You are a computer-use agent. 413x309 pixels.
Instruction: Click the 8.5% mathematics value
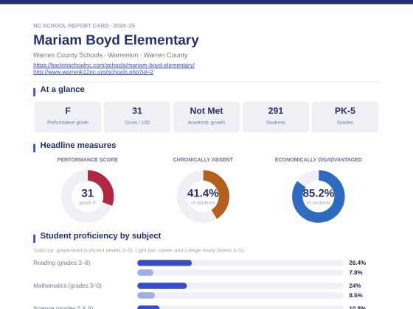(x=355, y=296)
